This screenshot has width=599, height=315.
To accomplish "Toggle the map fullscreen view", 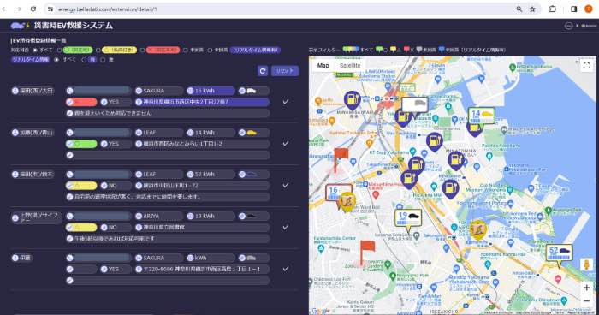I will 586,66.
